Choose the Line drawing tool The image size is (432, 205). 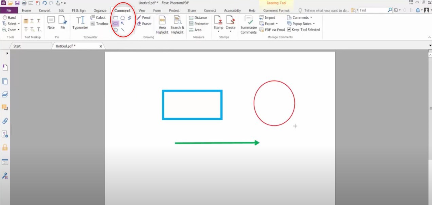click(x=123, y=30)
